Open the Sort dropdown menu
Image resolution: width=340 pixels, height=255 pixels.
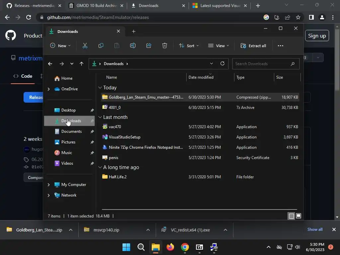tap(189, 46)
